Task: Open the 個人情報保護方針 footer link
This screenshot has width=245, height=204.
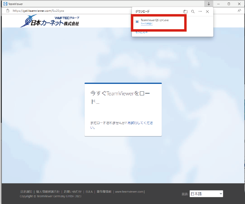Action: (48, 192)
